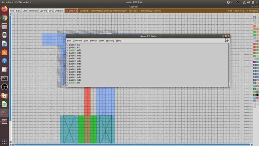Click the right contact box with X
259x146 pixels.
106,129
